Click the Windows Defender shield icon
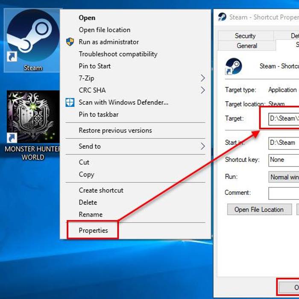 [x=70, y=103]
